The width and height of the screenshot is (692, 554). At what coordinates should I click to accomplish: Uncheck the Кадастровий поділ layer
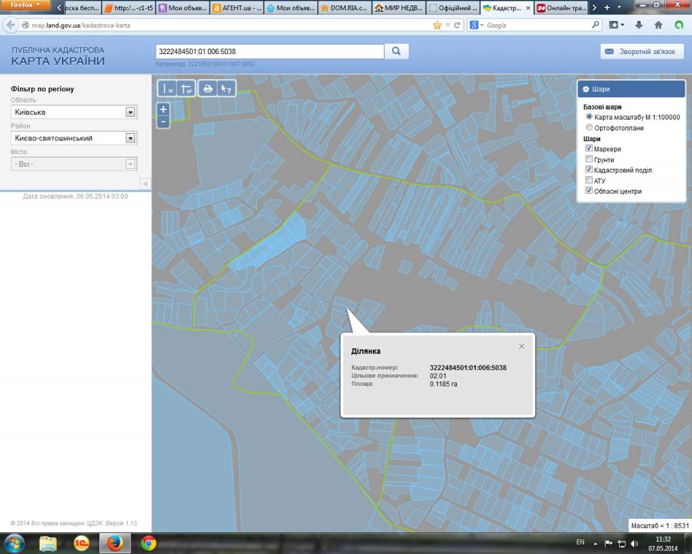coord(589,170)
